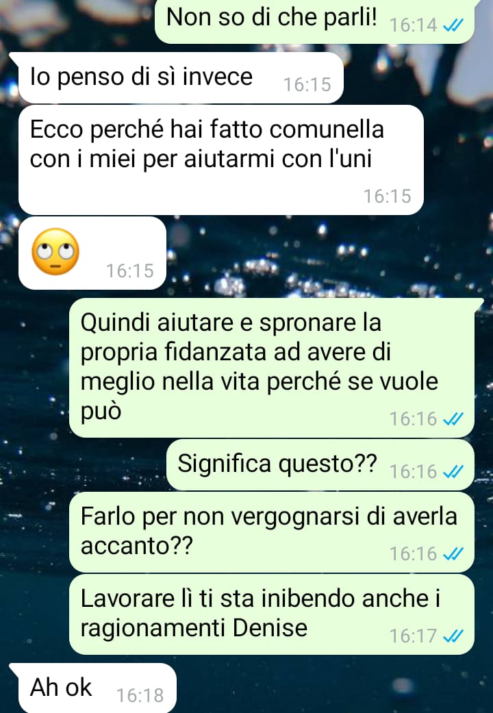Tap the 16:18 timestamp on 'Ah ok'
493x713 pixels.
coord(140,696)
